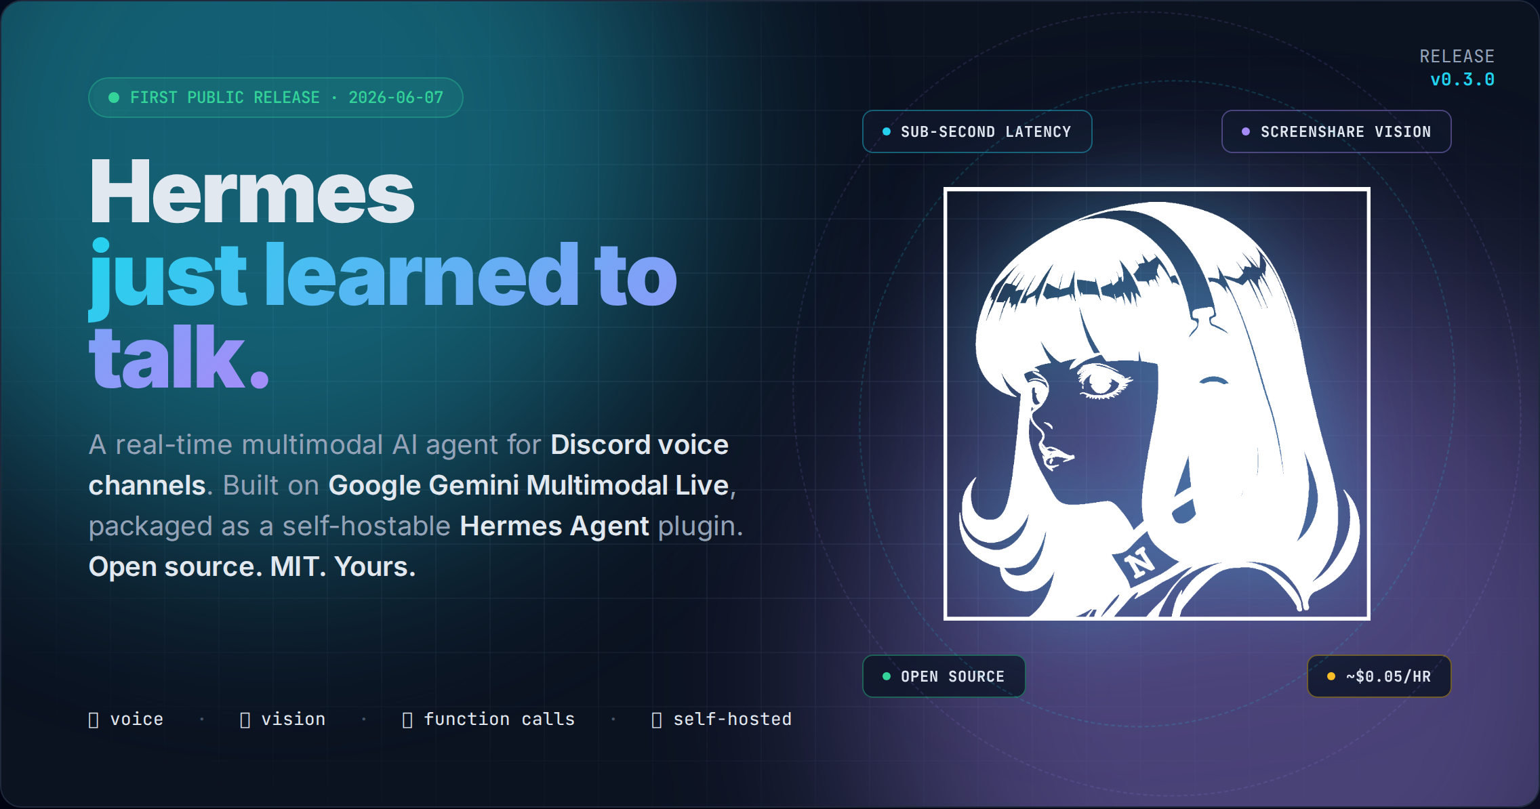Viewport: 1540px width, 809px height.
Task: Click the v0.3.0 release version text
Action: [x=1462, y=79]
